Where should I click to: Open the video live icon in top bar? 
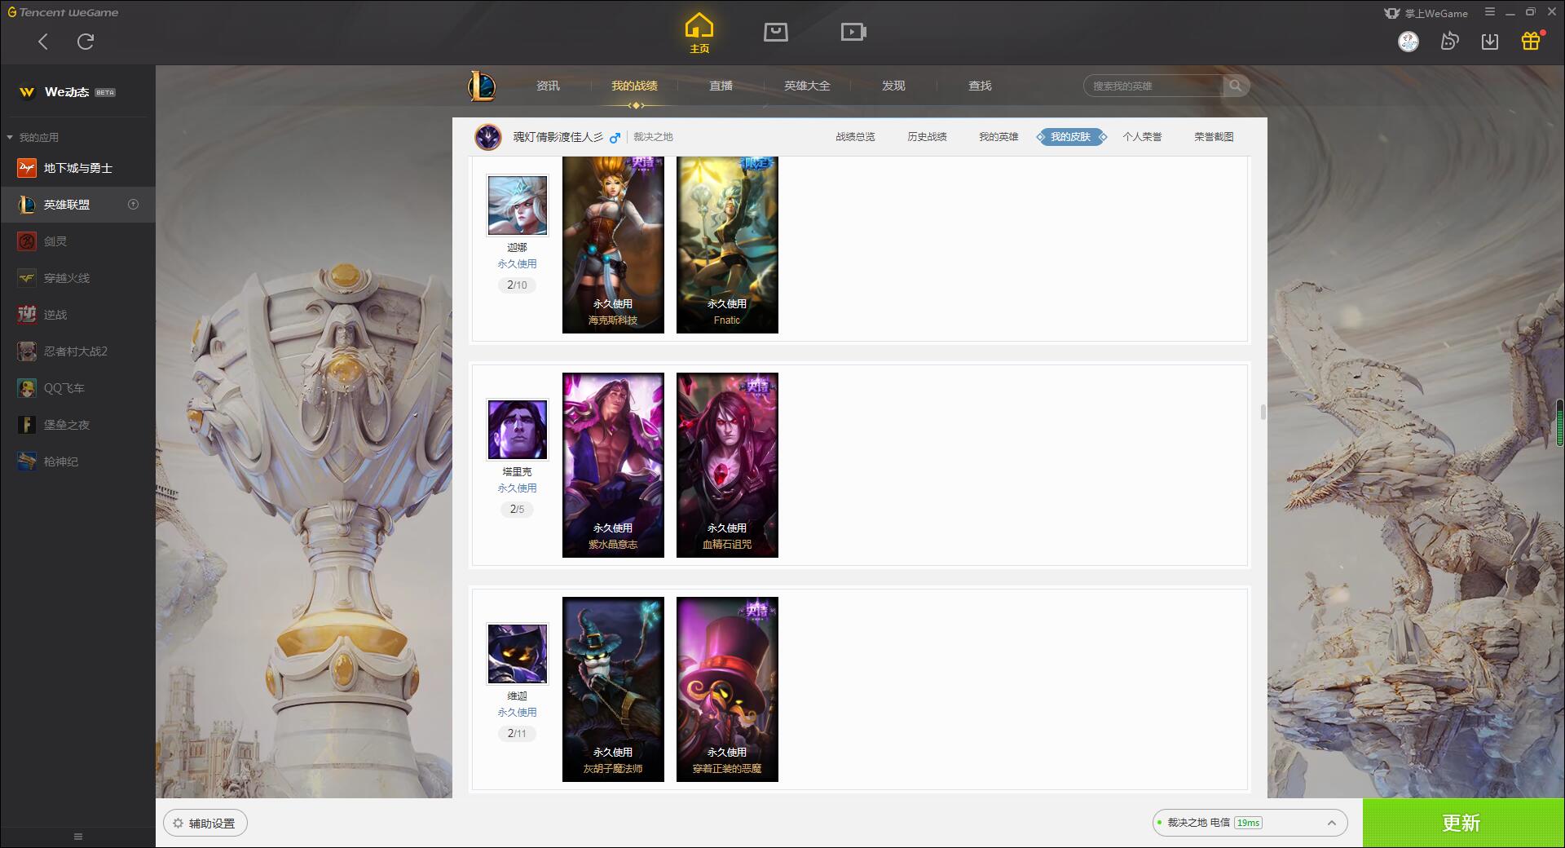(853, 32)
